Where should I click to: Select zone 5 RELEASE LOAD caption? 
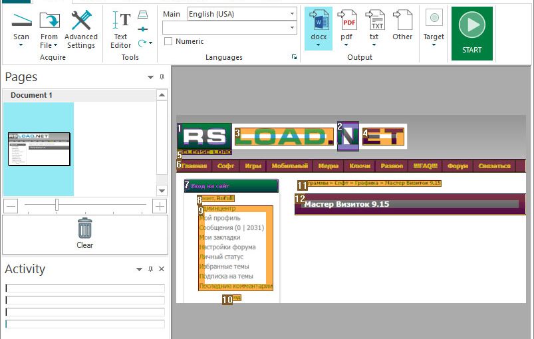(204, 152)
